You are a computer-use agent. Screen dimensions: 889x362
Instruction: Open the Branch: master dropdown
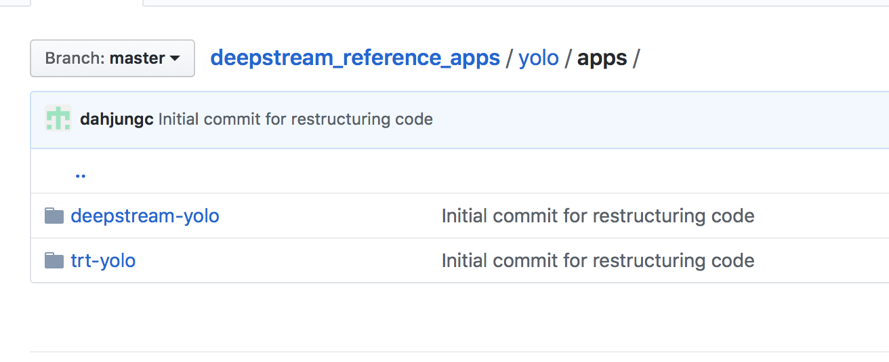(x=112, y=58)
